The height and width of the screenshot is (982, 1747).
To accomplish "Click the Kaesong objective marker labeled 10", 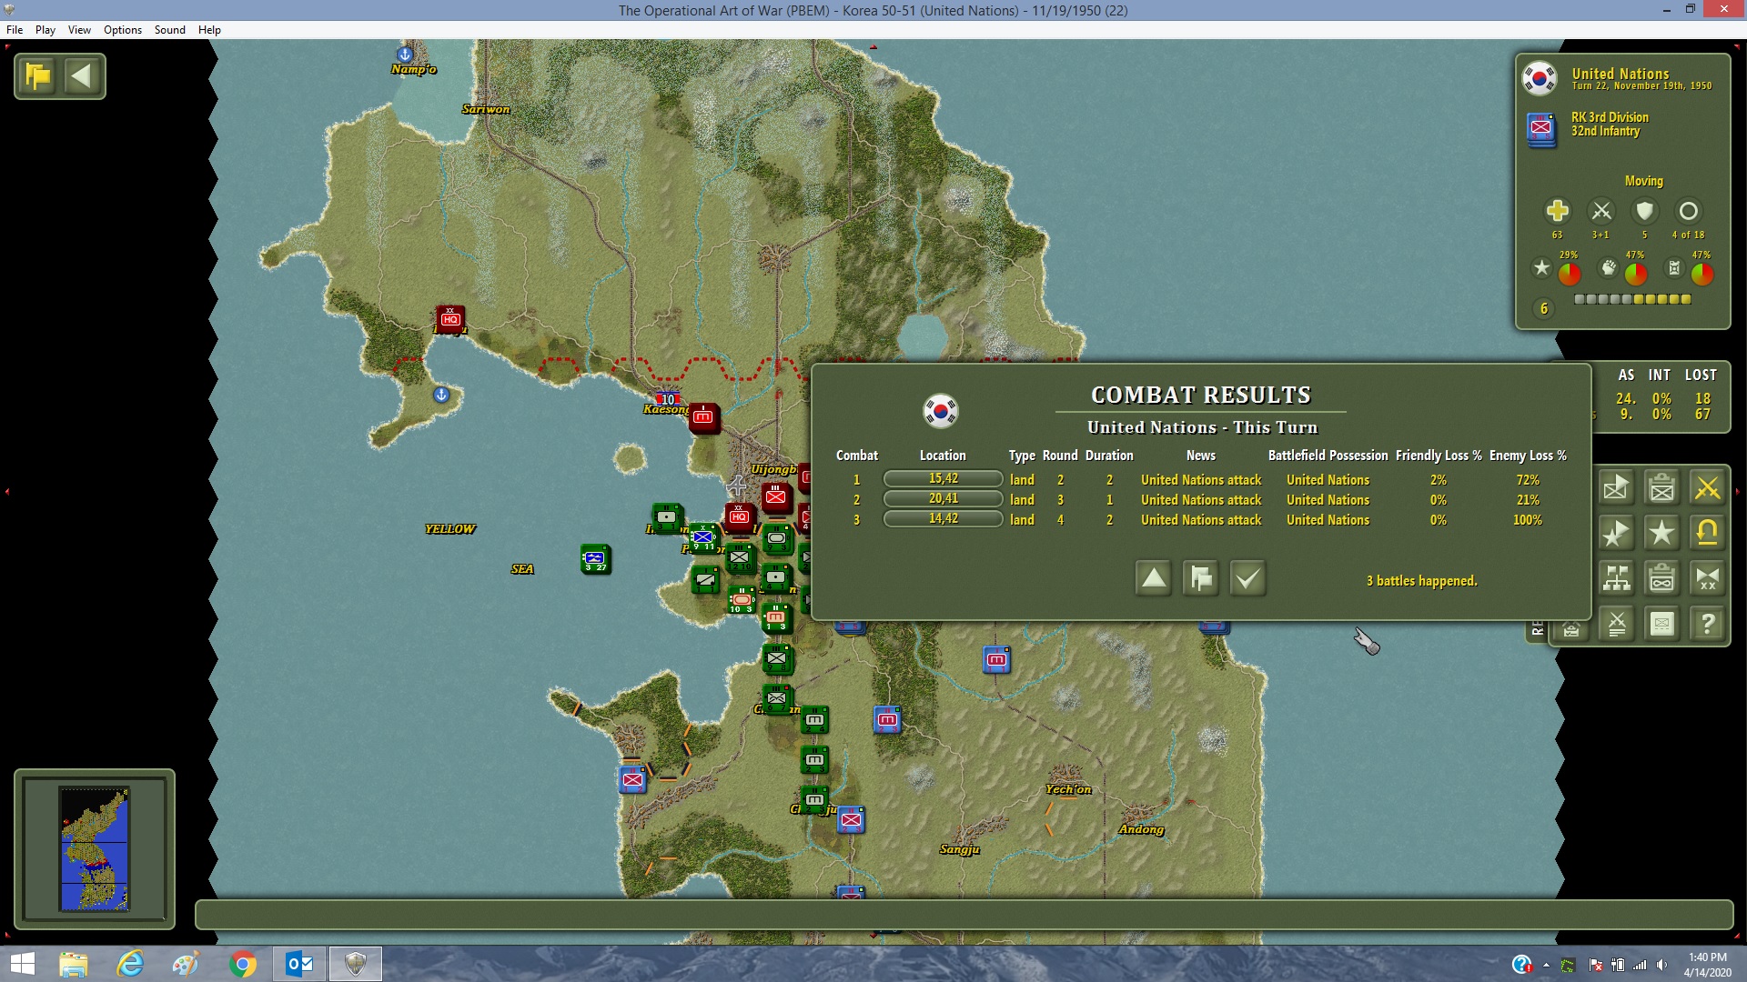I will click(x=668, y=399).
